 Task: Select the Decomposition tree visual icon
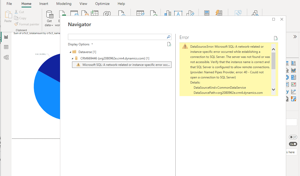pyautogui.click(x=293, y=92)
